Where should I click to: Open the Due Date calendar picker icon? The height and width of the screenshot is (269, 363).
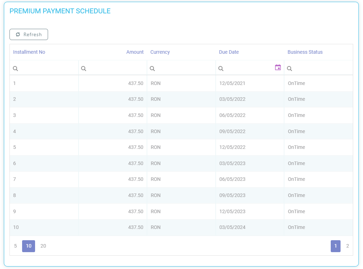pyautogui.click(x=278, y=67)
